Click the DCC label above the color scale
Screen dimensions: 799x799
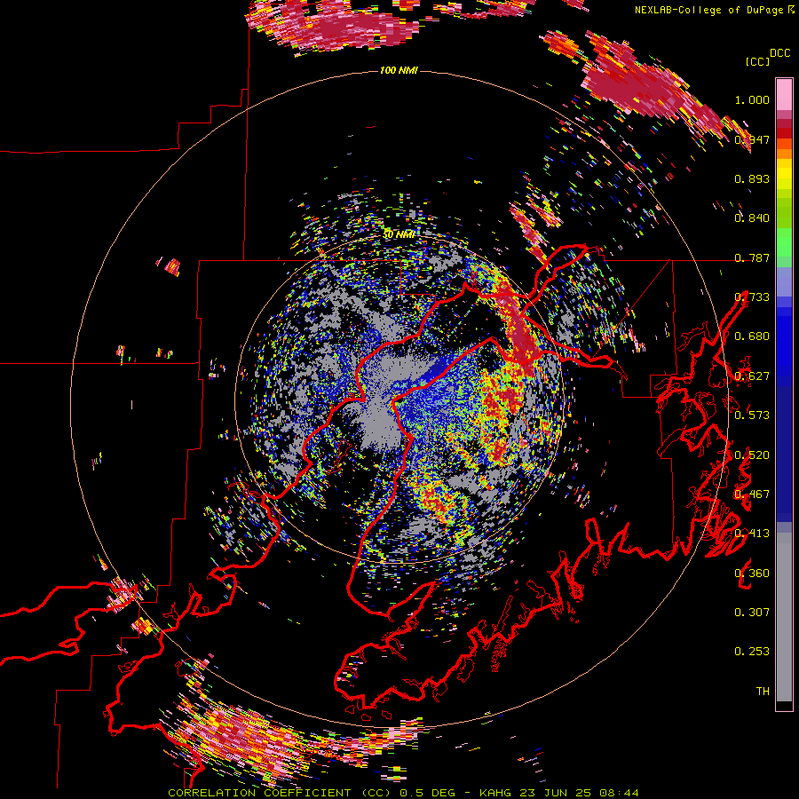(x=779, y=53)
